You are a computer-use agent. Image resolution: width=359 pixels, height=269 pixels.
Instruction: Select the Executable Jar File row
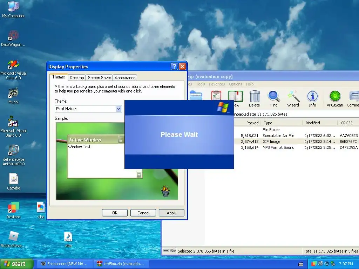pyautogui.click(x=297, y=136)
